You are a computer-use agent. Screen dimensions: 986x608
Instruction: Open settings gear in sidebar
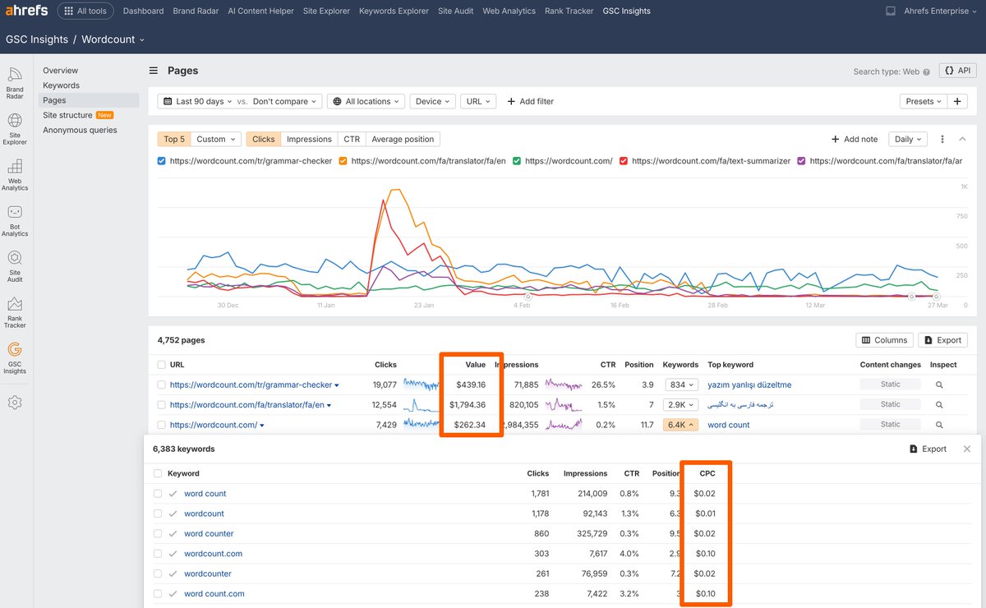(15, 403)
